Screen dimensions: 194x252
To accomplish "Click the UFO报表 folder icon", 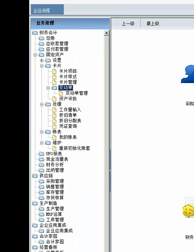I will coord(41,154).
